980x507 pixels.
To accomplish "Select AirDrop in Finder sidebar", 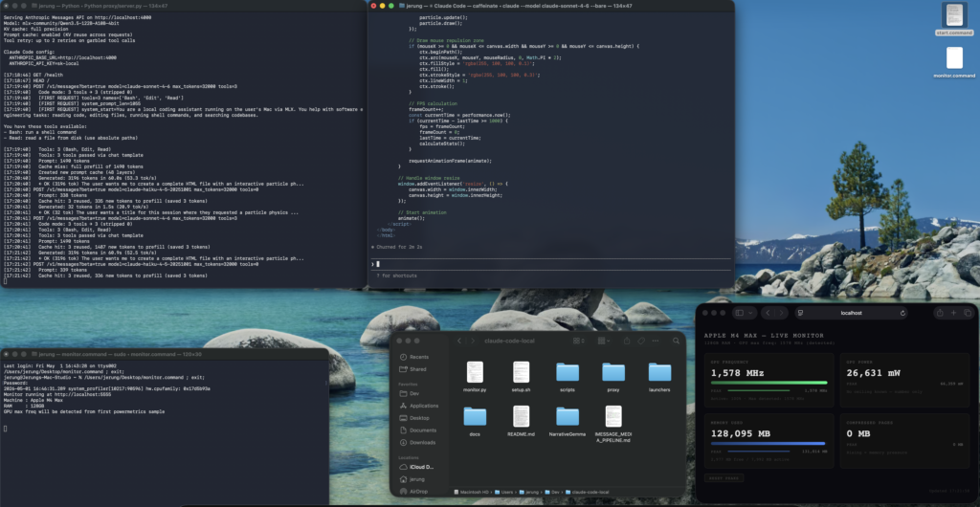I will coord(413,492).
